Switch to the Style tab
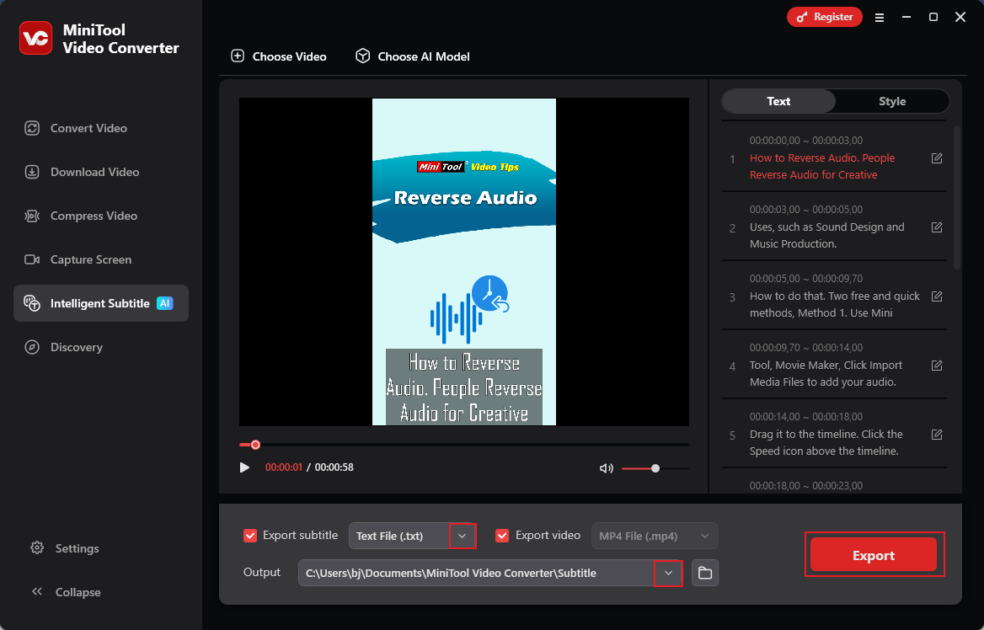Image resolution: width=984 pixels, height=630 pixels. (891, 101)
